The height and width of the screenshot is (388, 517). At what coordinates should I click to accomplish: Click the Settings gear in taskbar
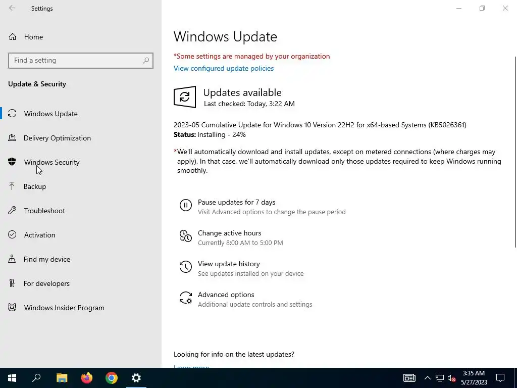click(x=136, y=378)
